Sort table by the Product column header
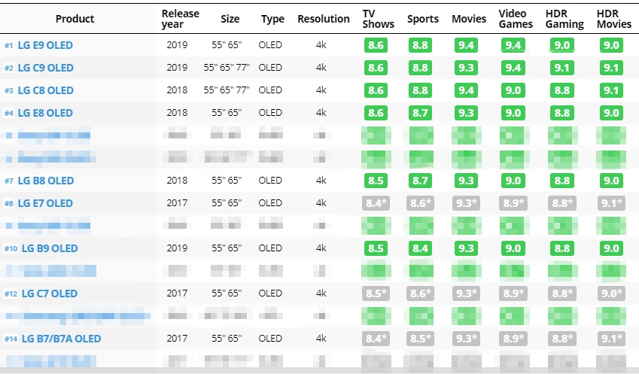The height and width of the screenshot is (374, 639). [x=75, y=19]
